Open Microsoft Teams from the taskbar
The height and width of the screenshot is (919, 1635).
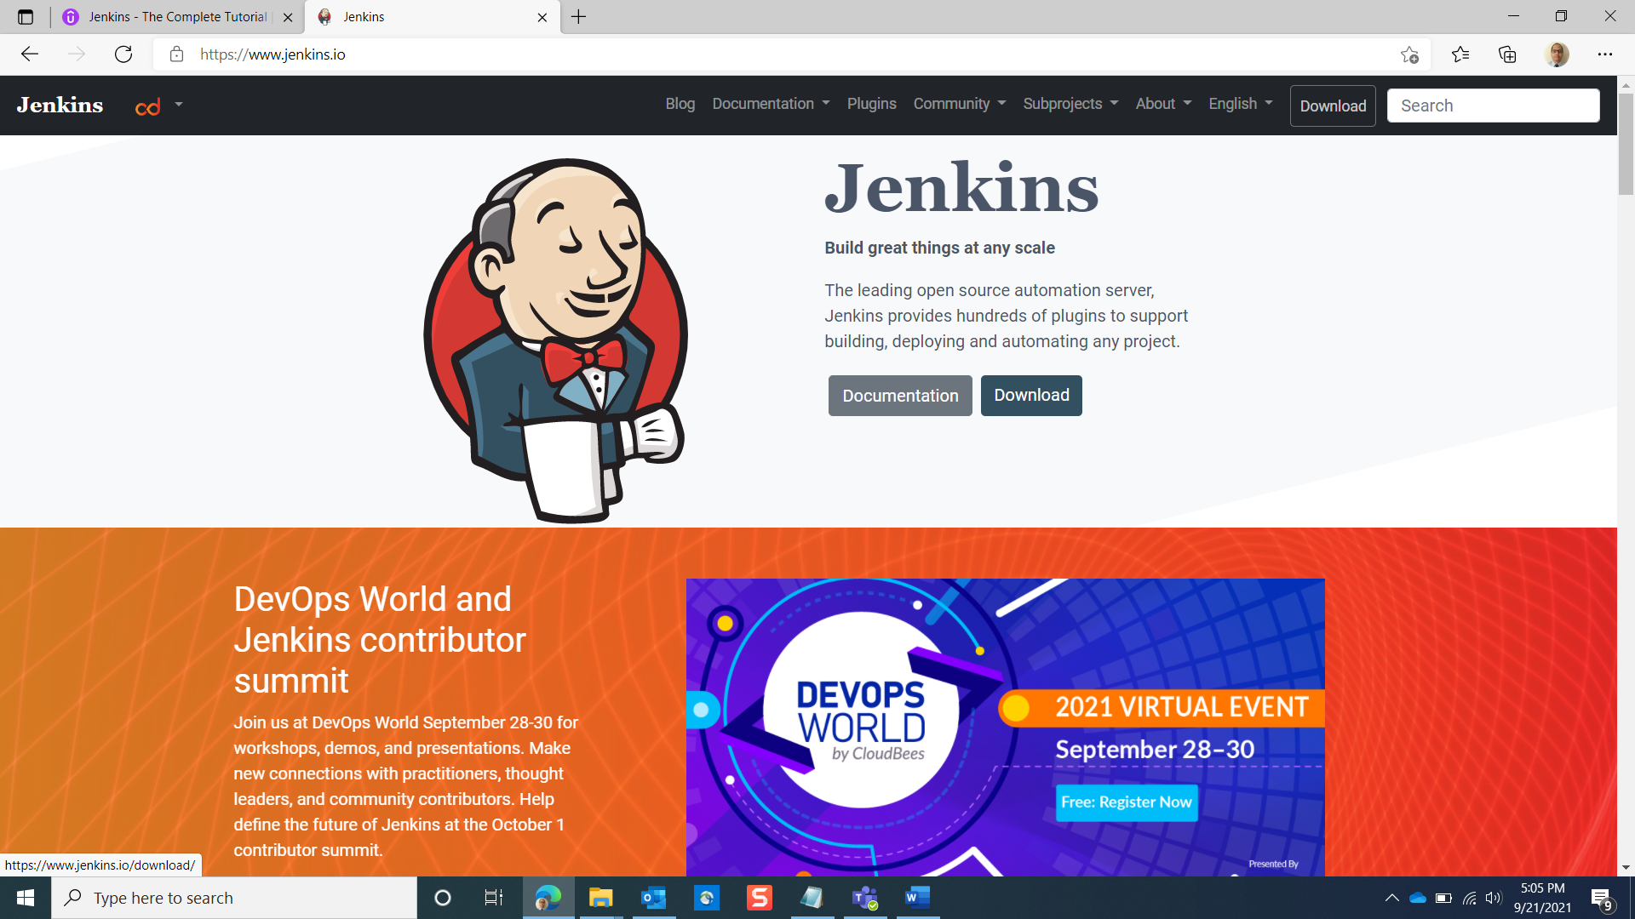click(864, 898)
